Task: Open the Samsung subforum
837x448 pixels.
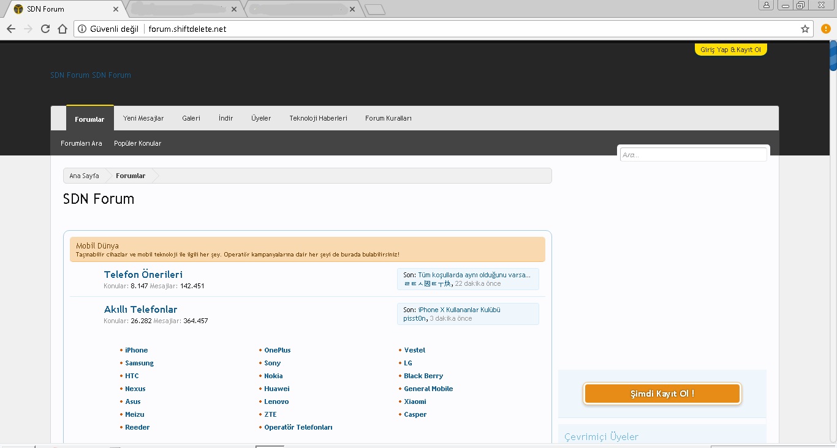Action: tap(140, 363)
